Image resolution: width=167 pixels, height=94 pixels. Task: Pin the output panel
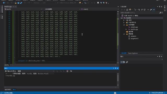[116, 68]
